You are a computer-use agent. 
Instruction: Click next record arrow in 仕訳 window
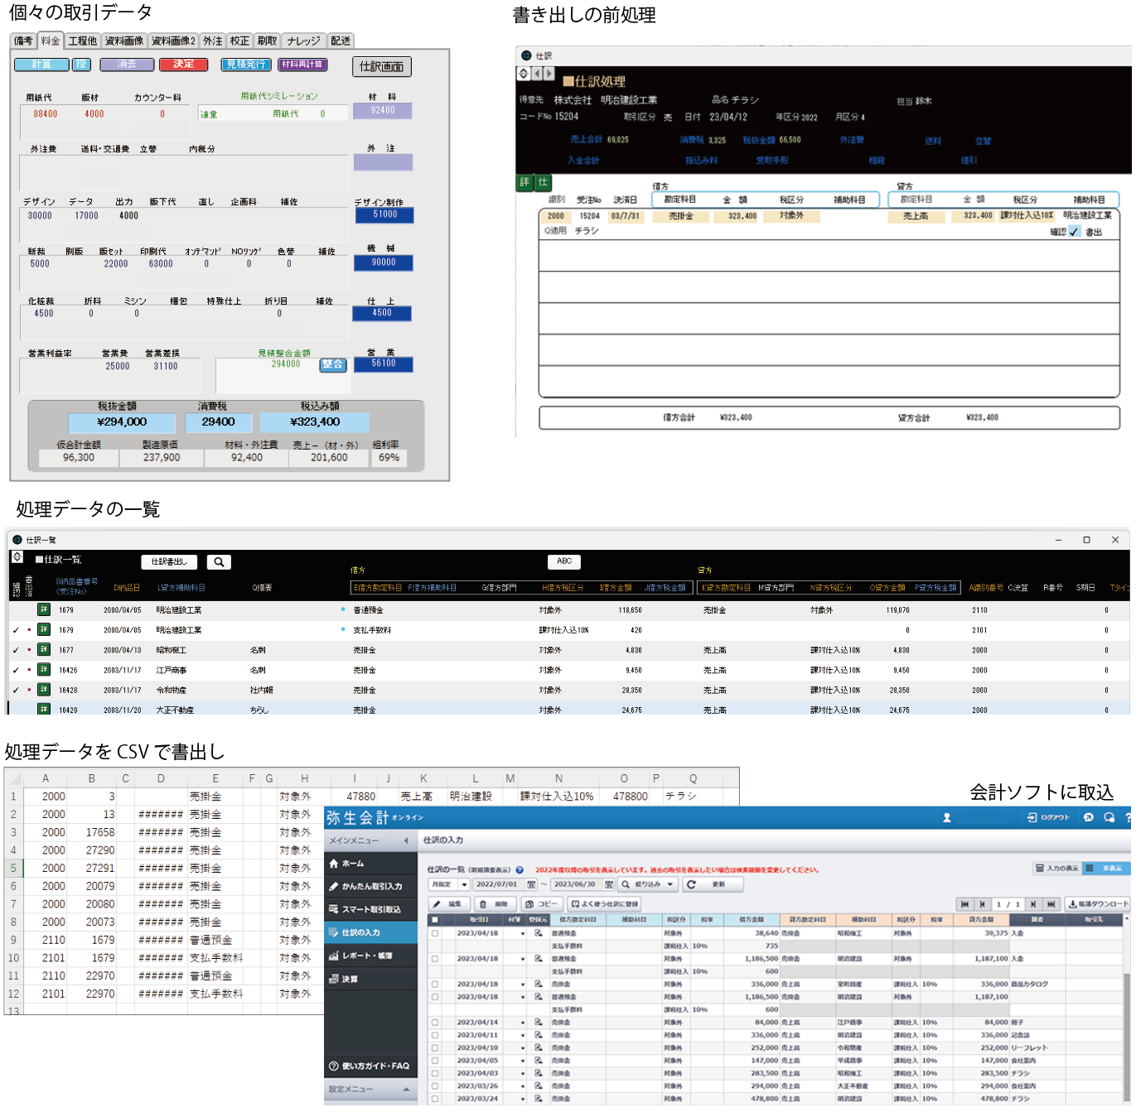548,74
